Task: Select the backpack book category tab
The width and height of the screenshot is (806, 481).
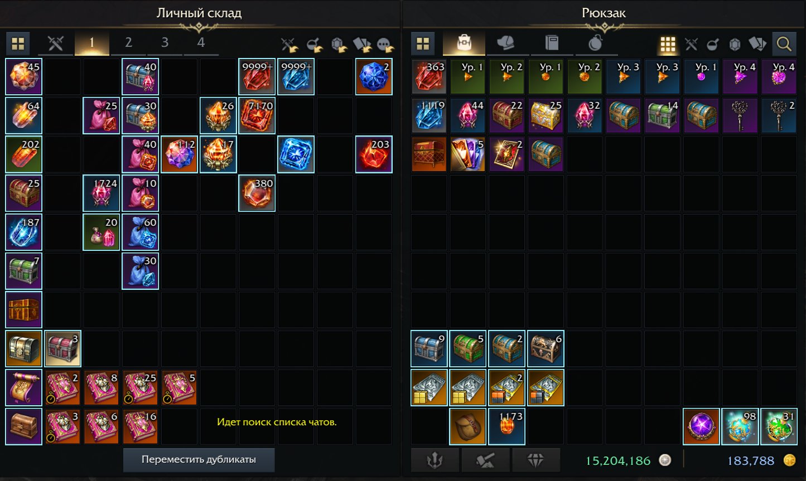Action: 552,43
